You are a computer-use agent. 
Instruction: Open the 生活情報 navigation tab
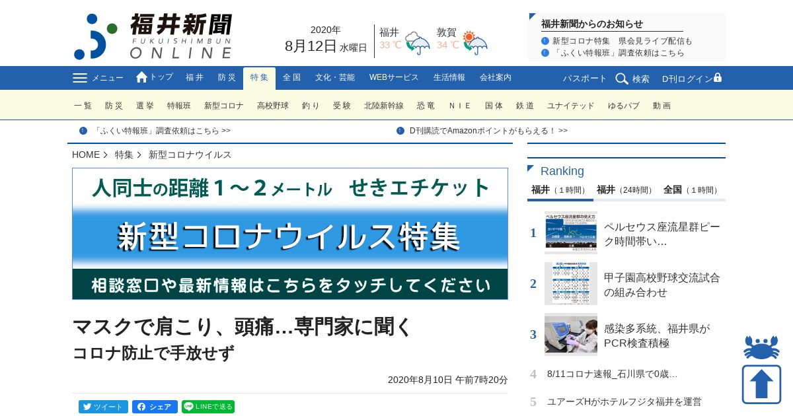click(x=449, y=78)
